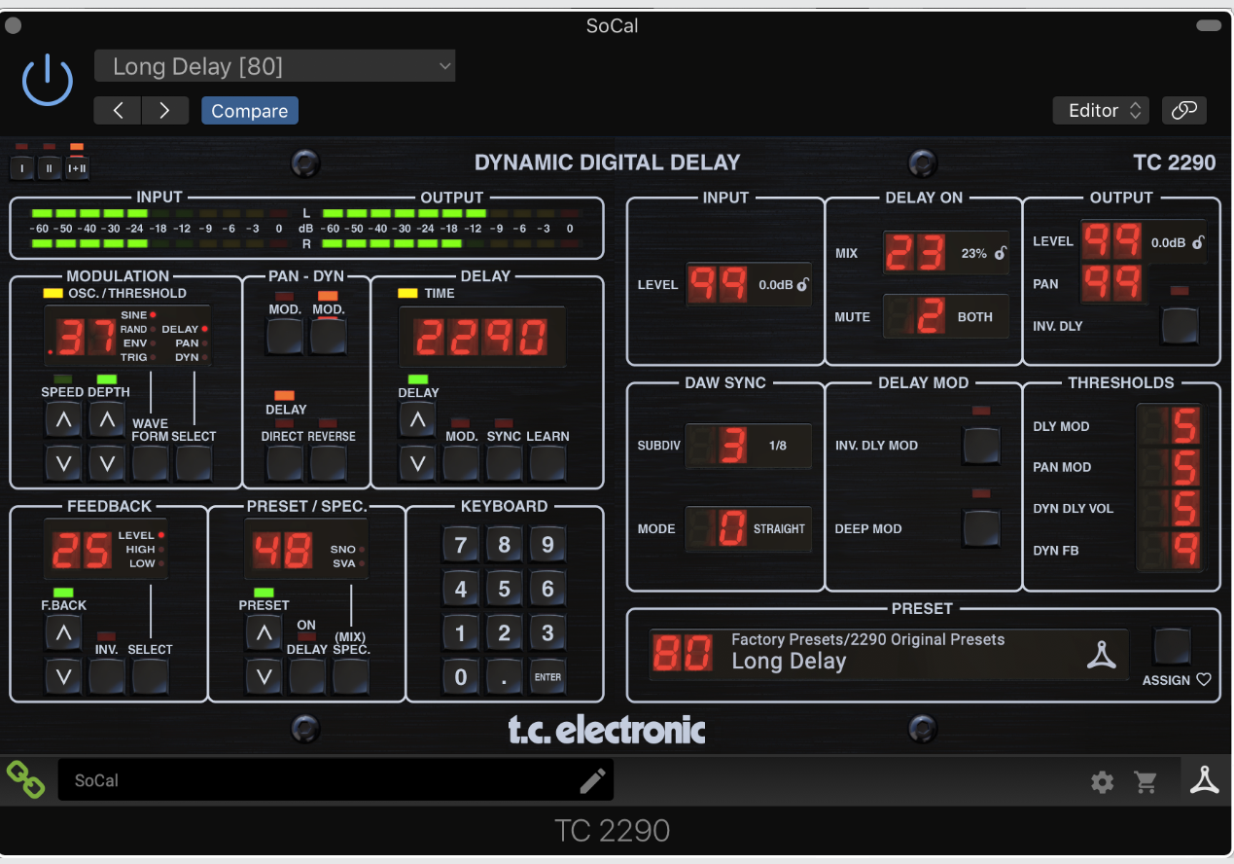Click keypad number 0
The image size is (1234, 864).
[461, 676]
